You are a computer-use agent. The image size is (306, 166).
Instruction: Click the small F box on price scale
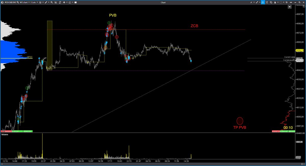click(x=304, y=6)
